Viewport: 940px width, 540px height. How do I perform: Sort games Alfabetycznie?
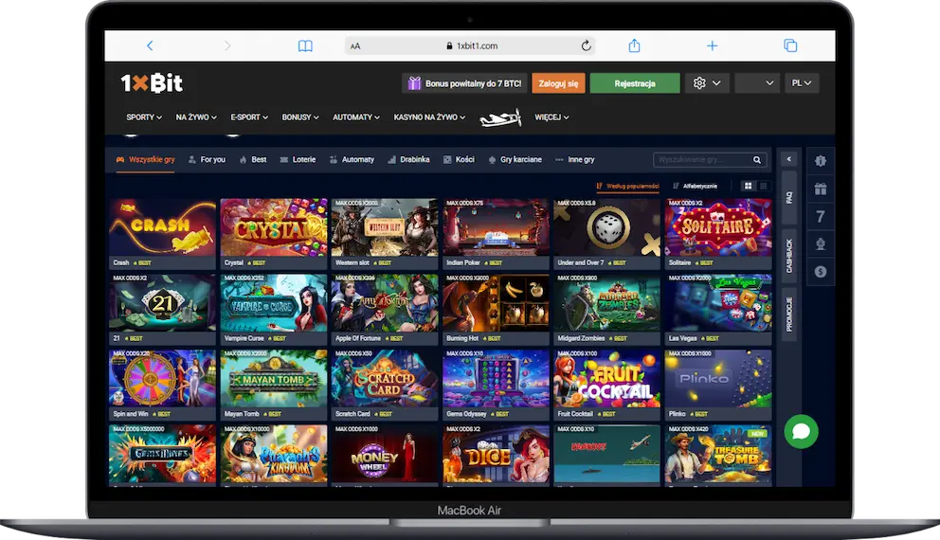[695, 186]
